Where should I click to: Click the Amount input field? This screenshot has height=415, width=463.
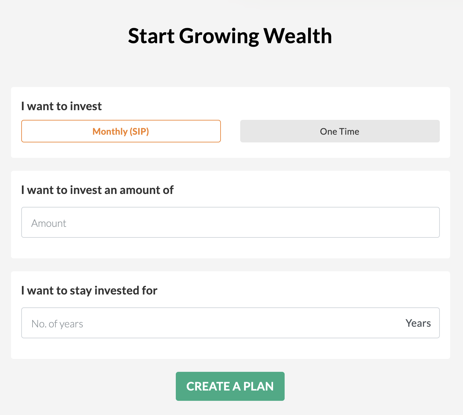[x=230, y=222]
